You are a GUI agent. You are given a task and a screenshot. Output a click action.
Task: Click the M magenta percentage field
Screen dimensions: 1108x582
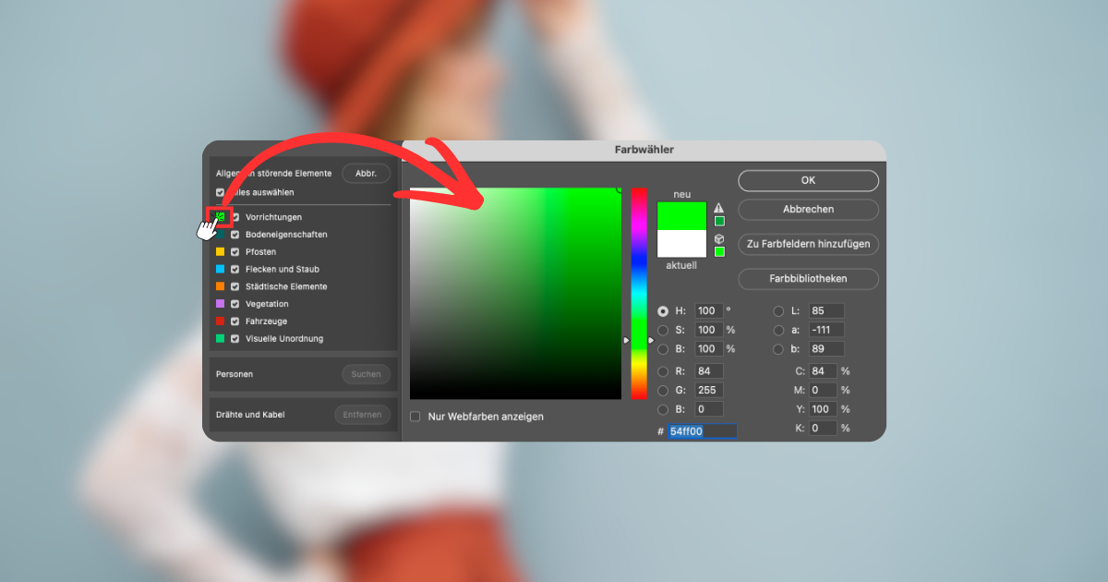point(824,390)
